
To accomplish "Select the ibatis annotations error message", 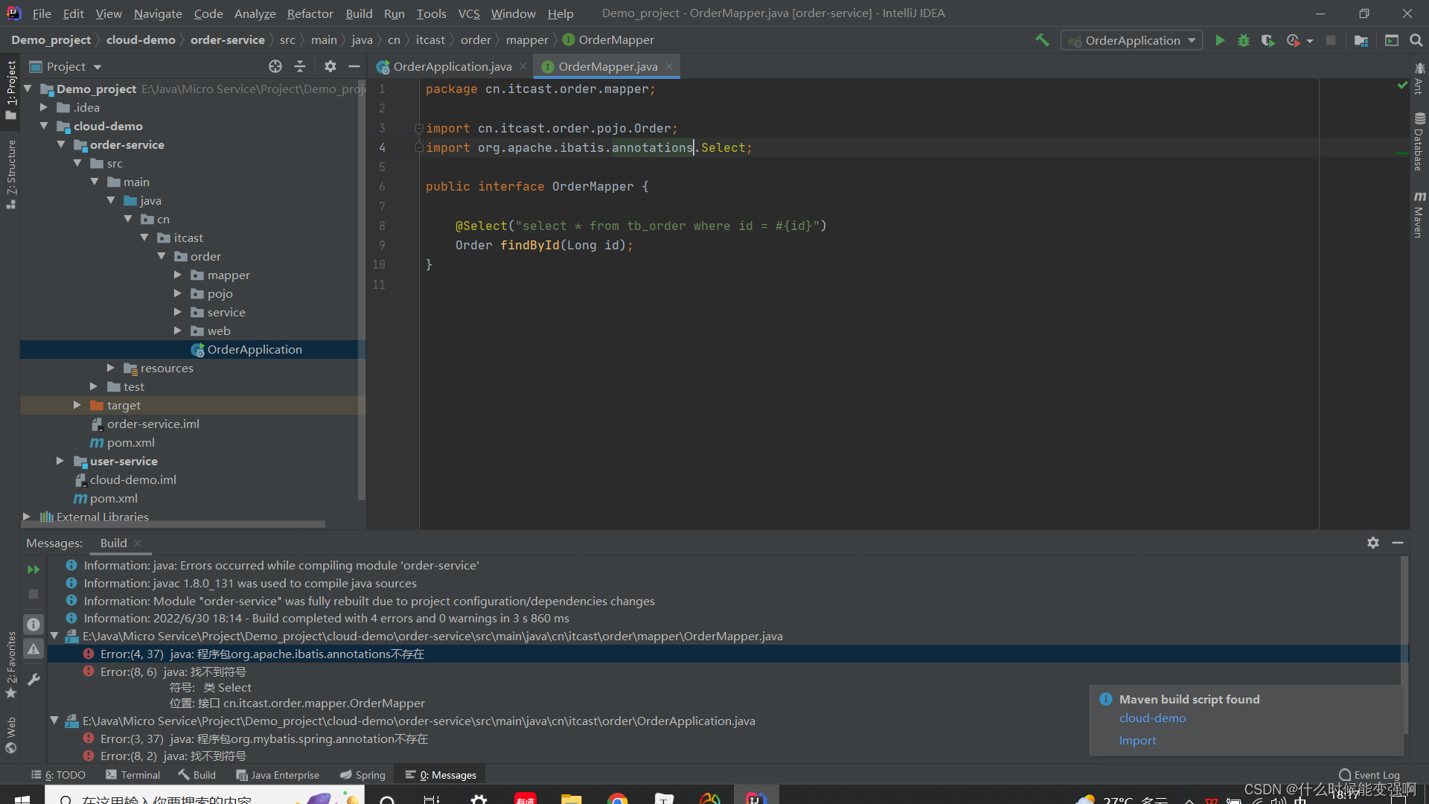I will coord(262,654).
